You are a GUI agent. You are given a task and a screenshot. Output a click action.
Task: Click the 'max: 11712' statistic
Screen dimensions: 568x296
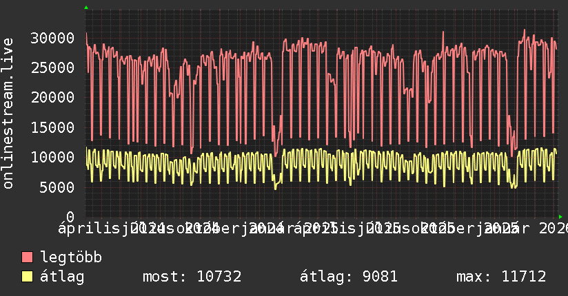click(501, 277)
